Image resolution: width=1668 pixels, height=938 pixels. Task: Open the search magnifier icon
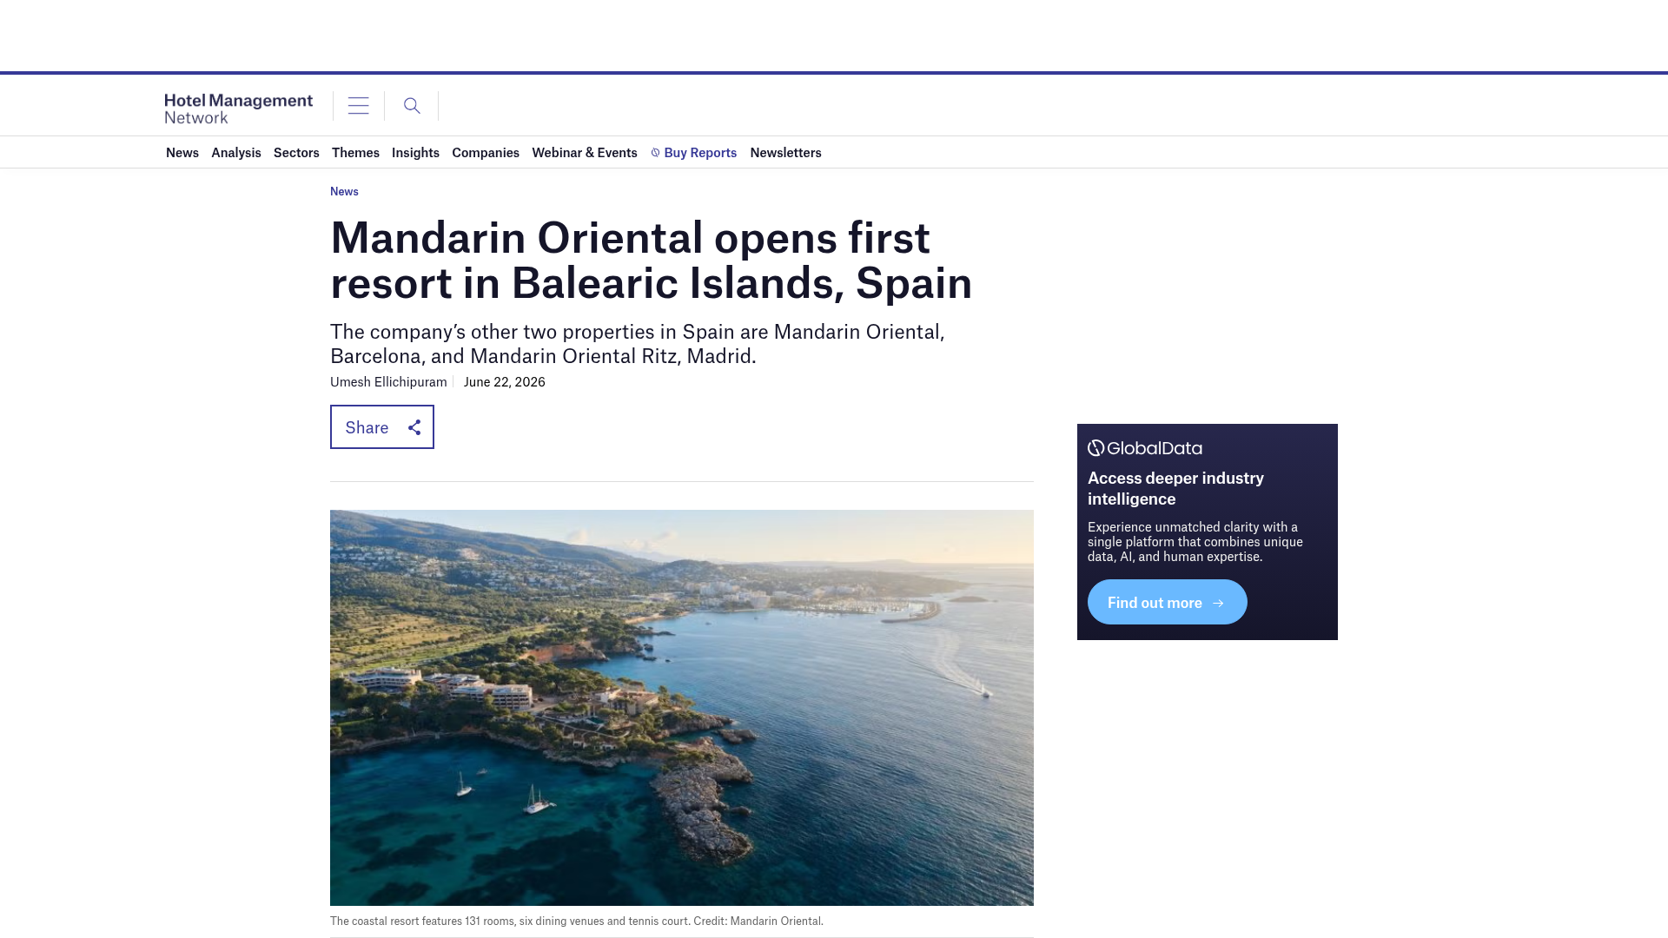412,106
